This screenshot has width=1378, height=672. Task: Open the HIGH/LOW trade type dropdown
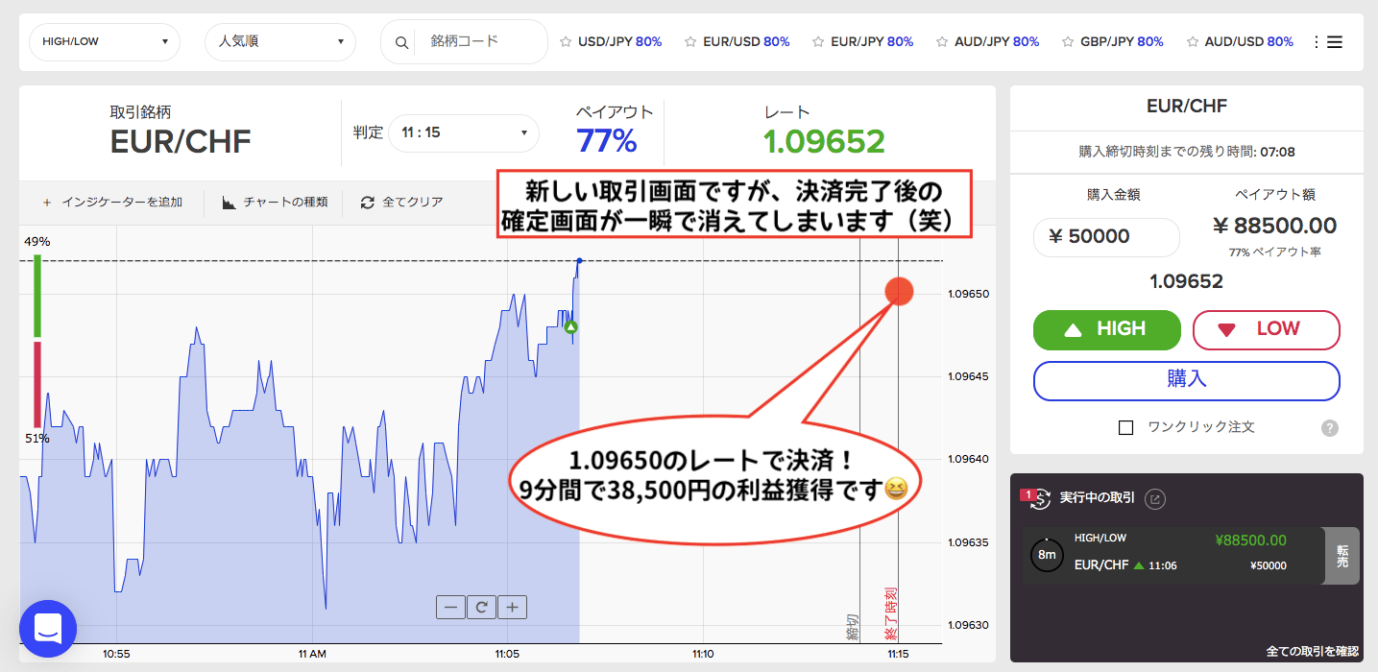coord(105,42)
